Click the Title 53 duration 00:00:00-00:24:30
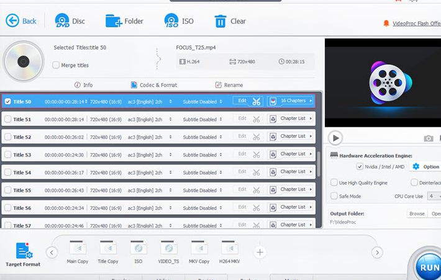Screen dimensions: 441x280 point(64,155)
